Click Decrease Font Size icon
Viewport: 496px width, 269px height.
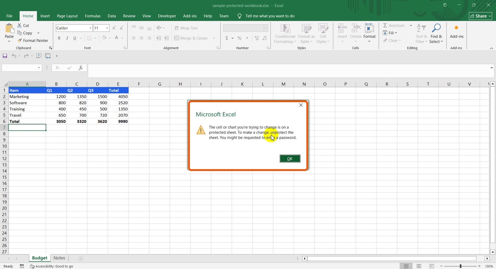pos(121,28)
